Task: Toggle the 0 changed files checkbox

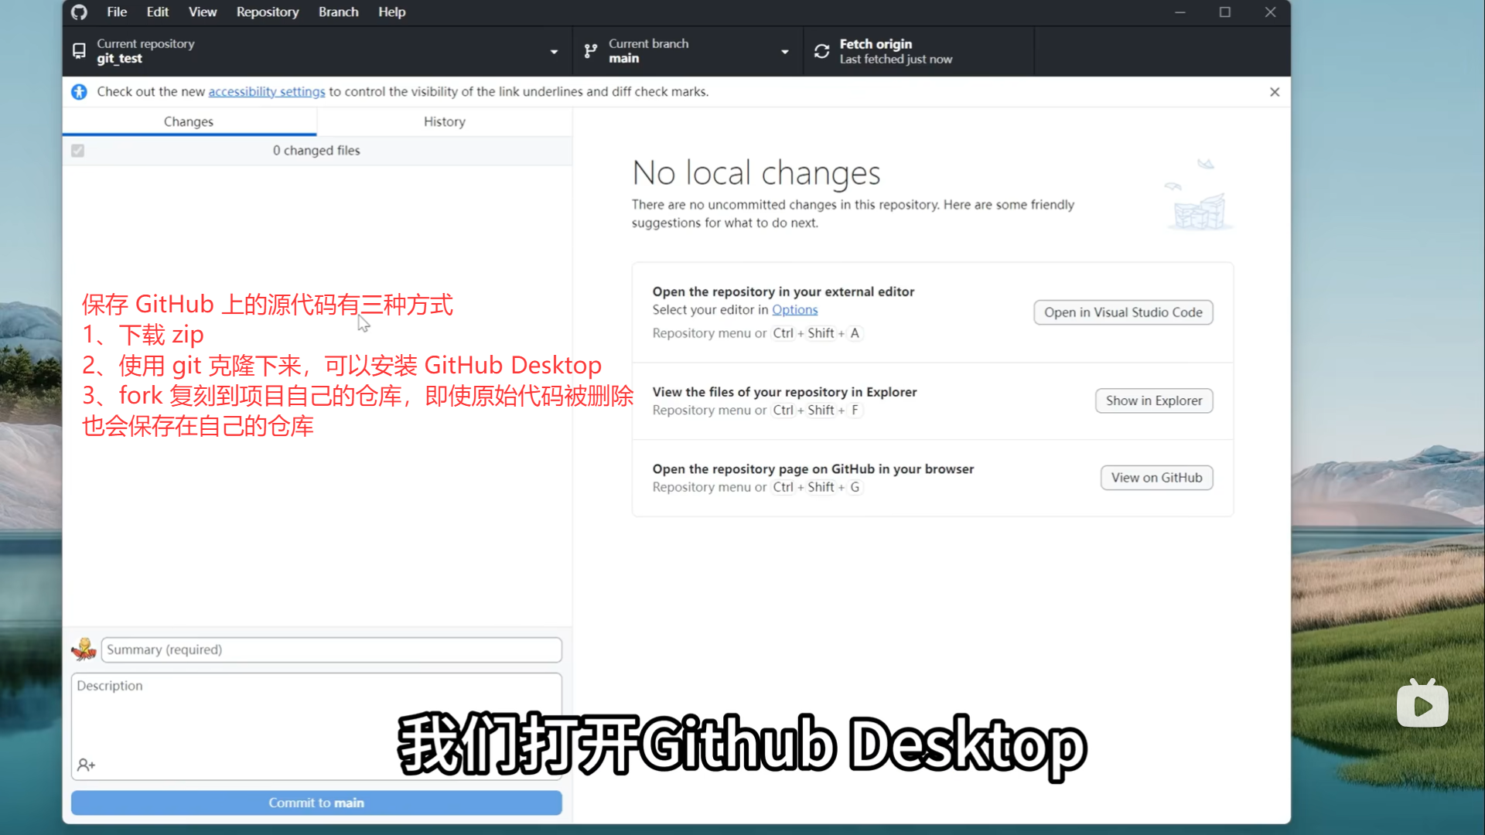Action: point(77,151)
